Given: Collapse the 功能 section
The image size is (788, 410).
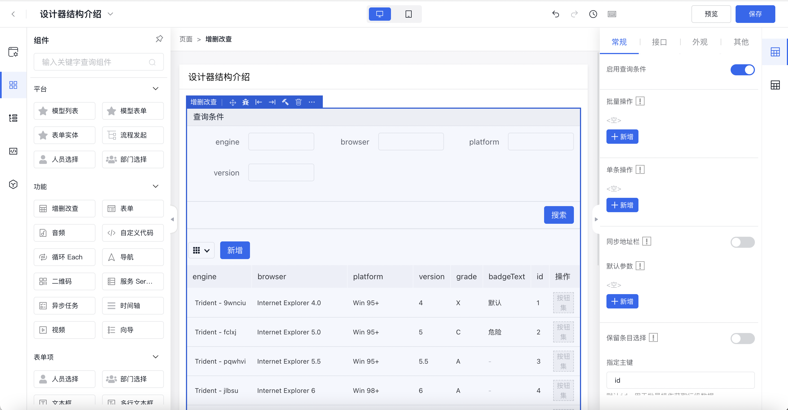Looking at the screenshot, I should (x=155, y=186).
